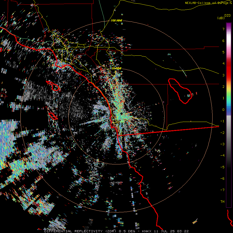Click the "[dB]" units label
Image resolution: width=233 pixels, height=233 pixels.
[x=221, y=18]
